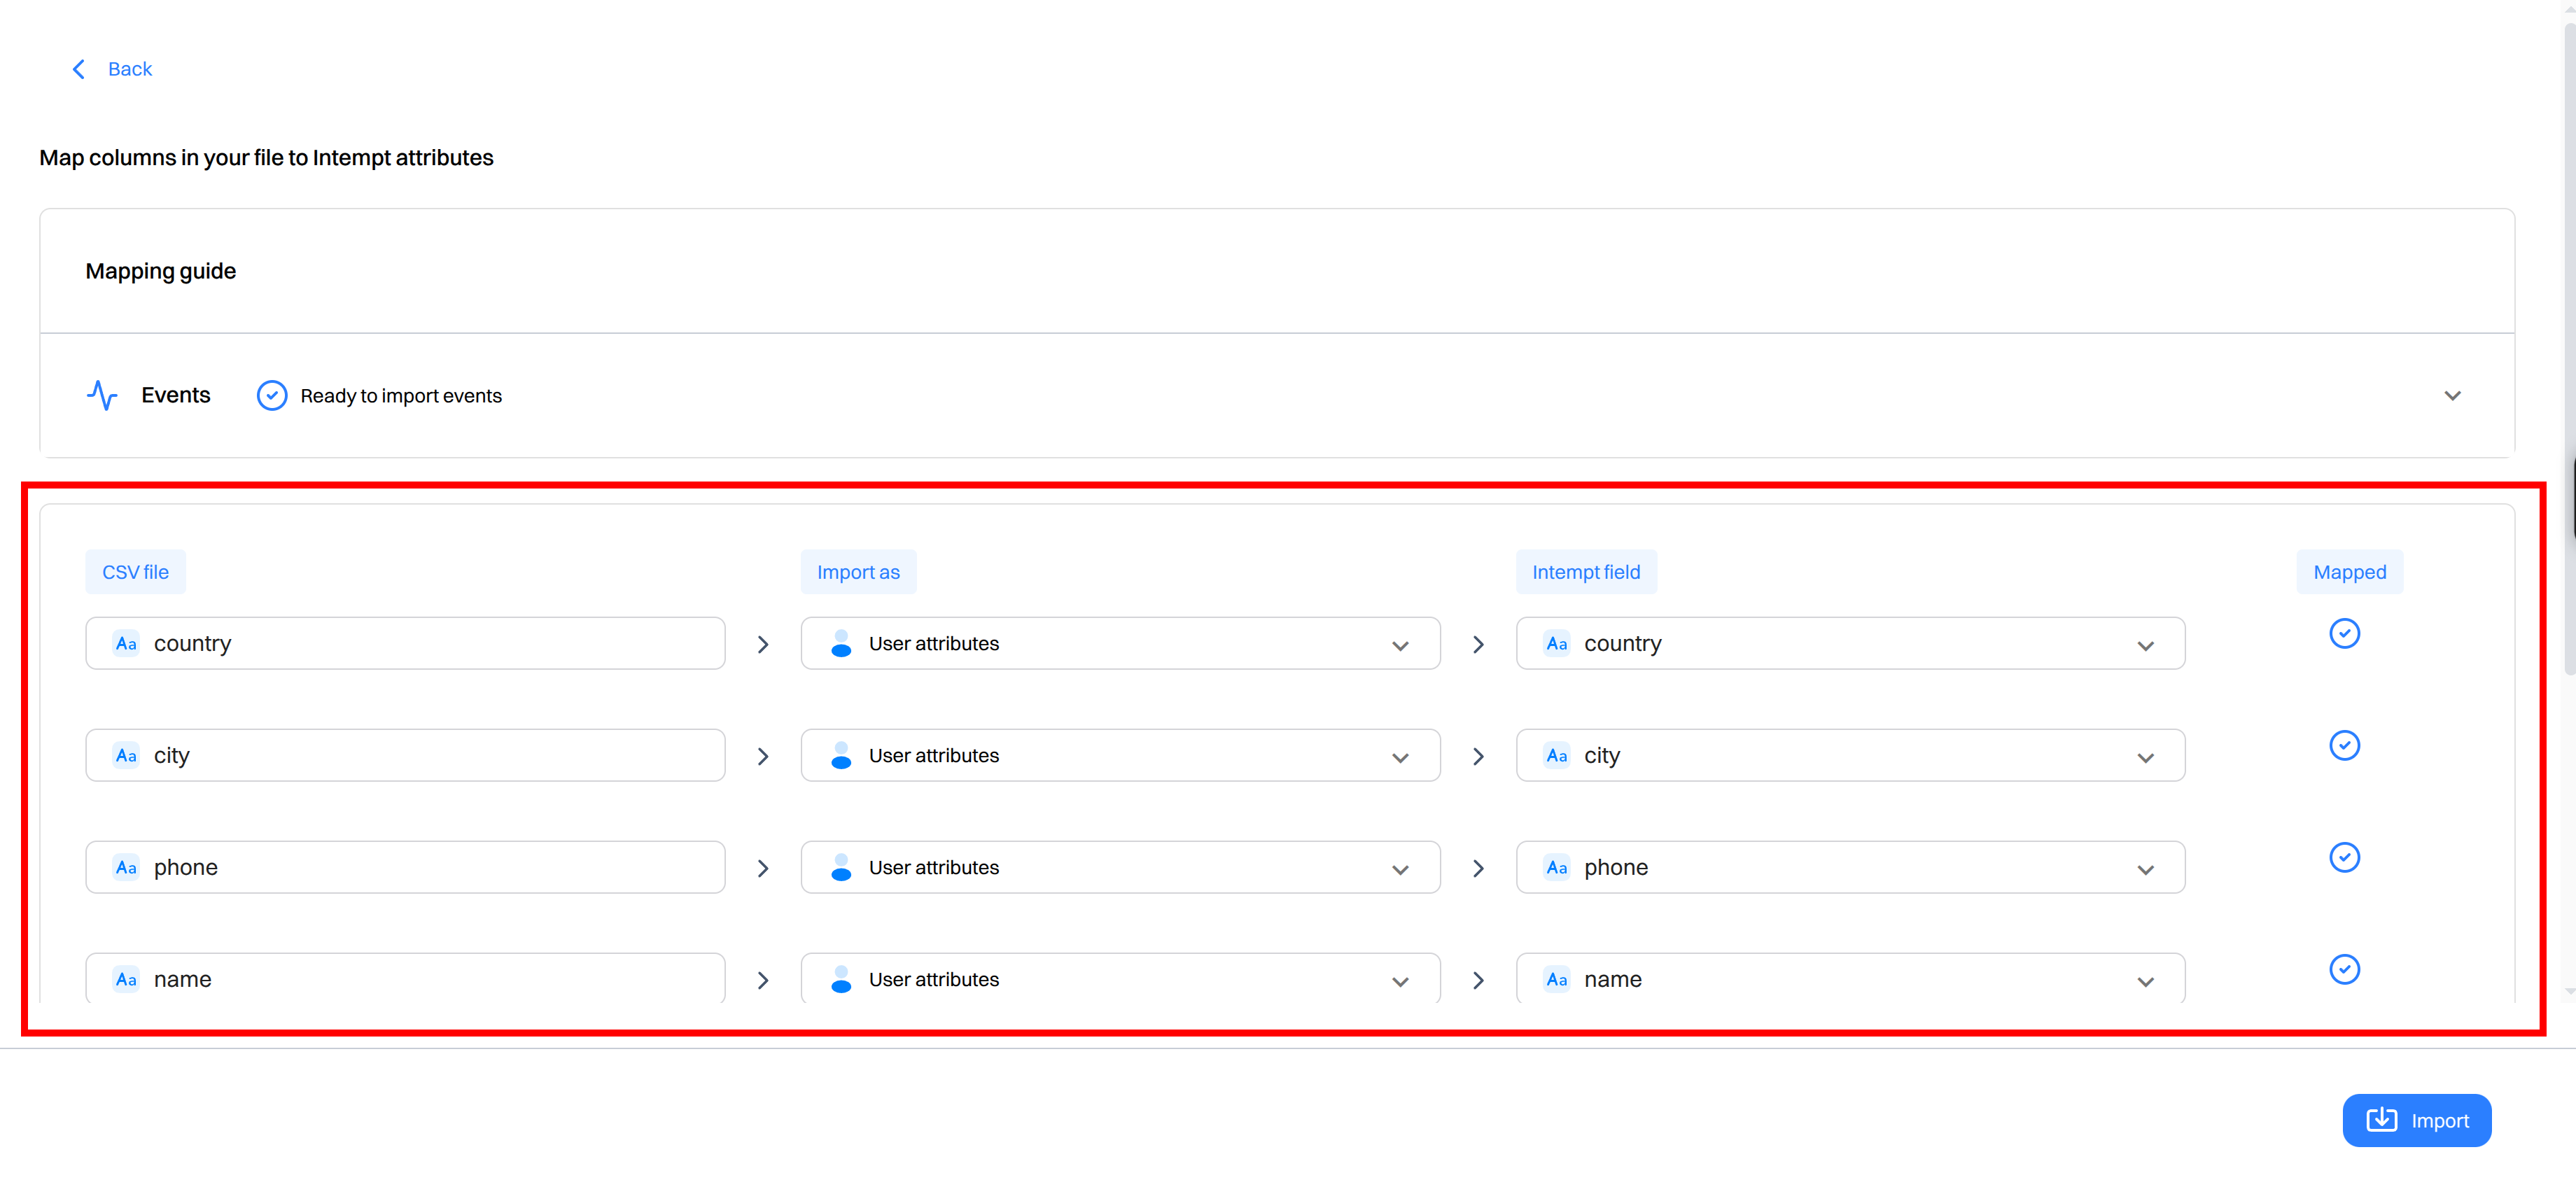Image resolution: width=2576 pixels, height=1187 pixels.
Task: Open Intempt field dropdown showing city
Action: tap(1850, 755)
